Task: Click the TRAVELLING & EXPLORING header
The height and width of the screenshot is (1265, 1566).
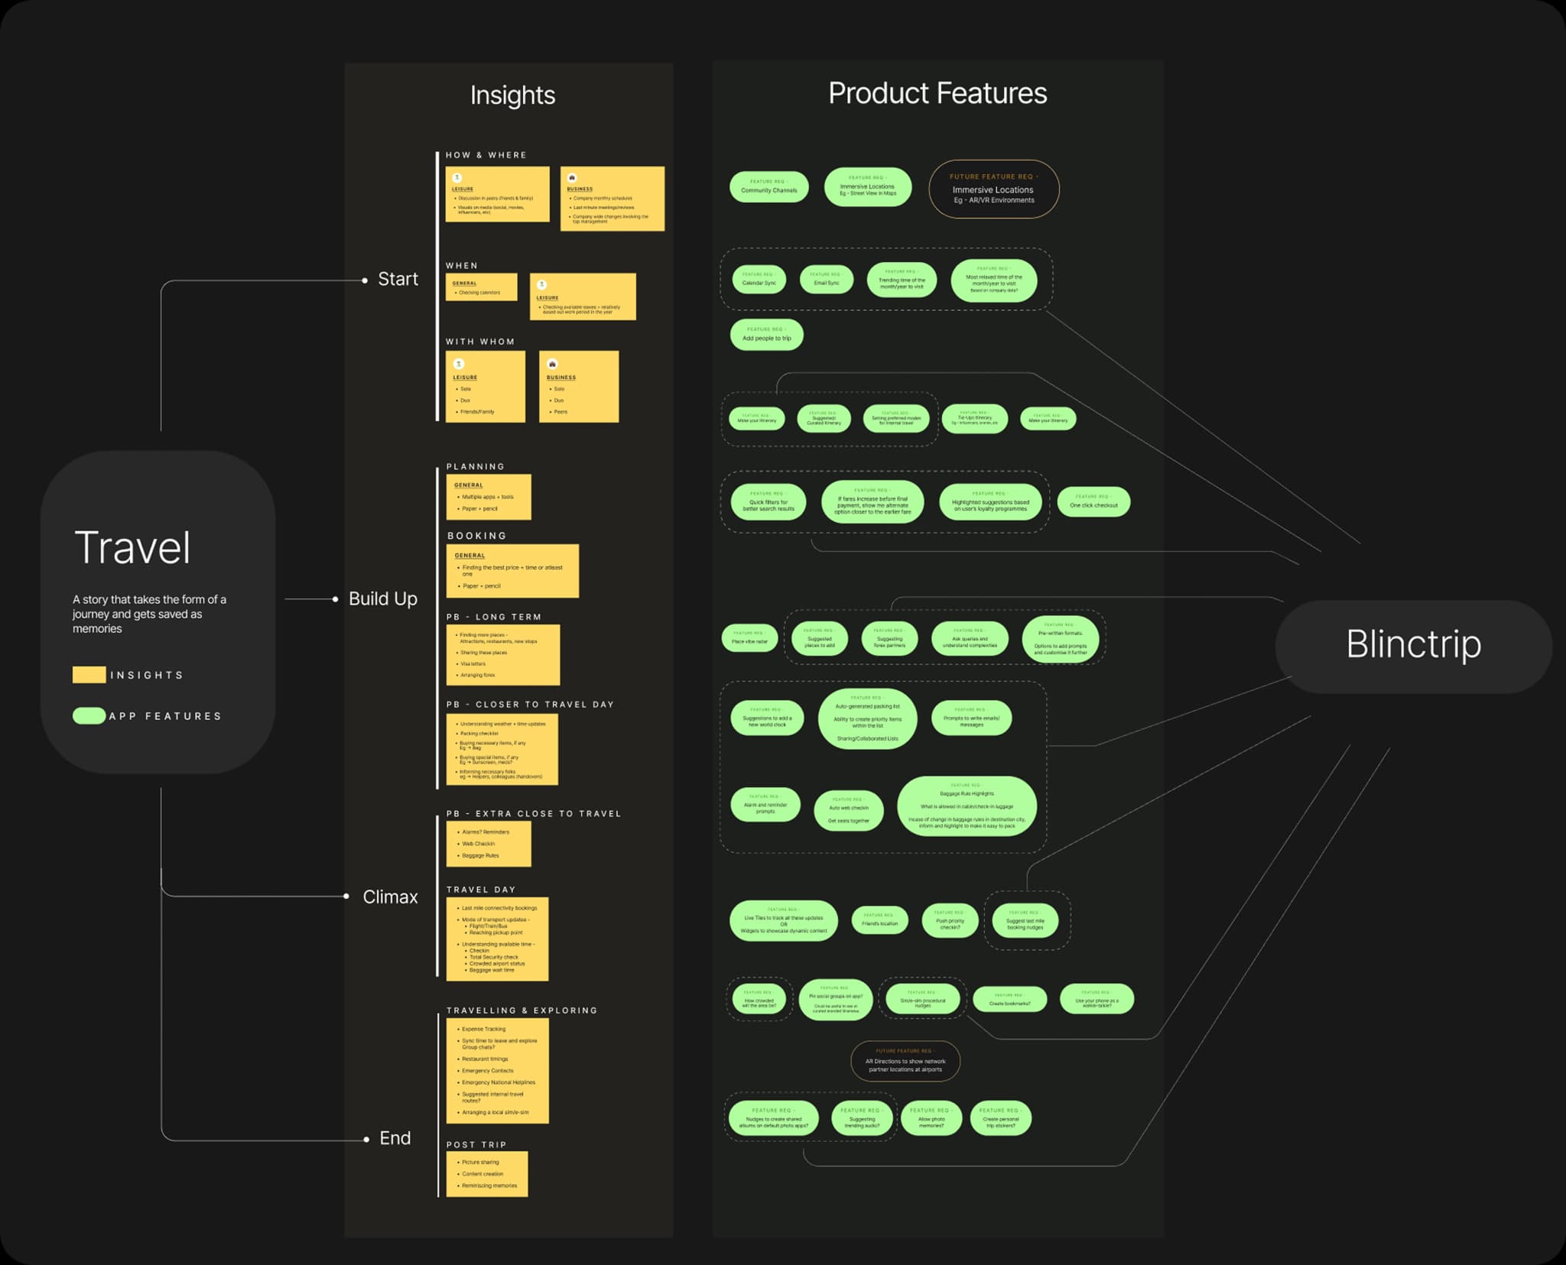Action: (522, 1010)
